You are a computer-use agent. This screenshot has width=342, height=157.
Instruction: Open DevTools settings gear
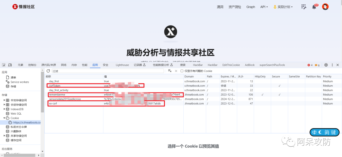pos(326,65)
